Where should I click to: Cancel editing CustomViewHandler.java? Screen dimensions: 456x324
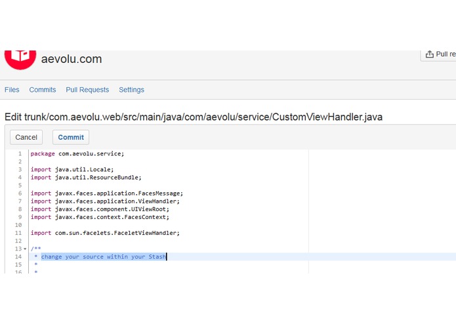click(26, 137)
